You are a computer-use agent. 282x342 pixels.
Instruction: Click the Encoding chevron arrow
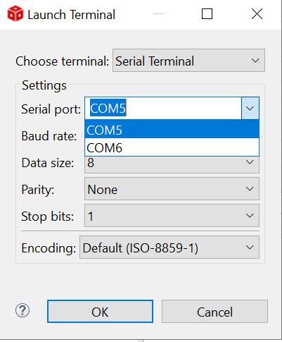click(250, 248)
